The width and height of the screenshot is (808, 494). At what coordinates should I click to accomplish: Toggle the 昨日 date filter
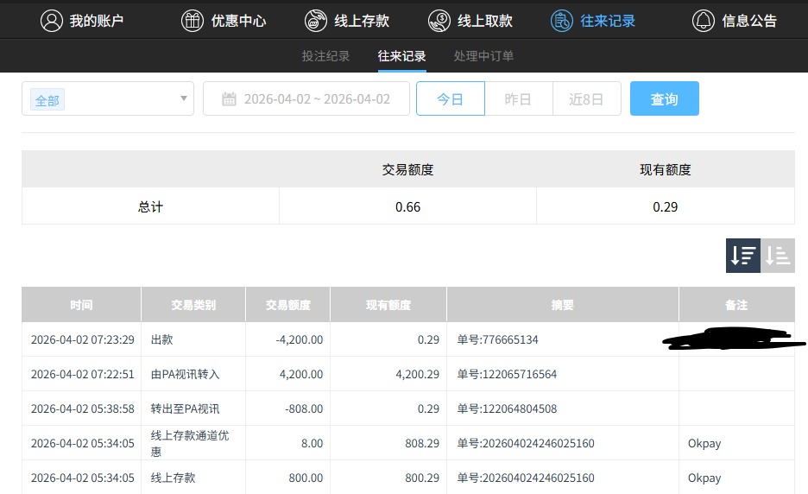518,99
